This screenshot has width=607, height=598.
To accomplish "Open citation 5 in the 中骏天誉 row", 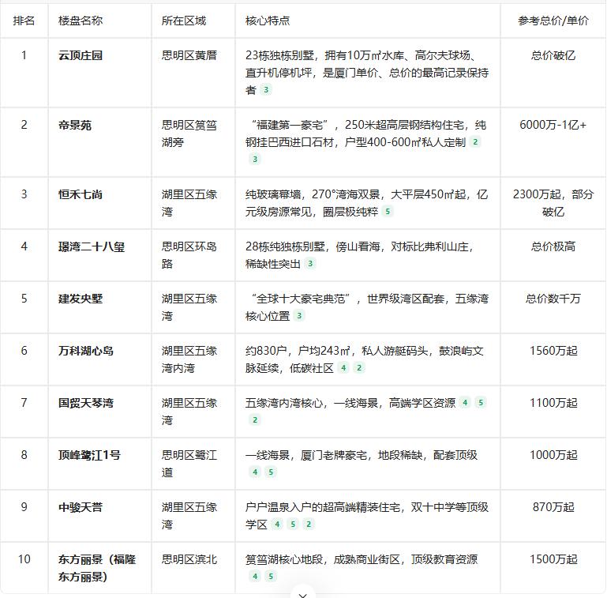I will [293, 525].
